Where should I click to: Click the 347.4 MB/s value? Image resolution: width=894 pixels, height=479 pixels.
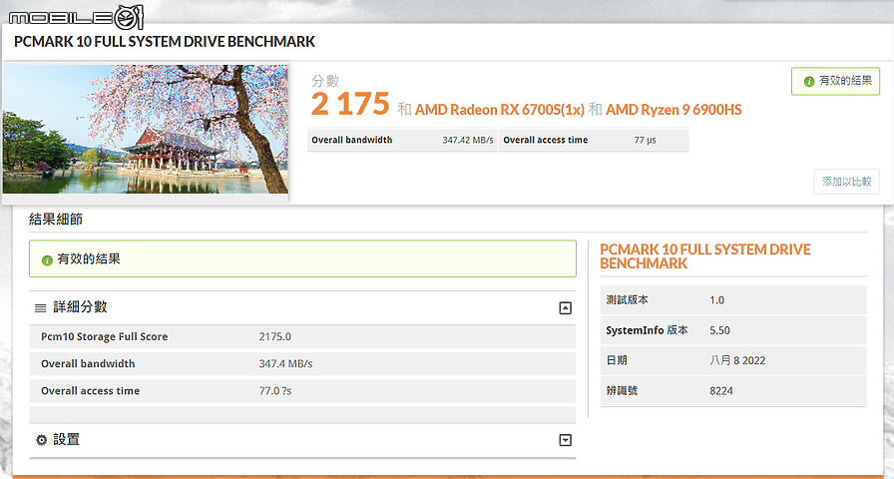285,364
